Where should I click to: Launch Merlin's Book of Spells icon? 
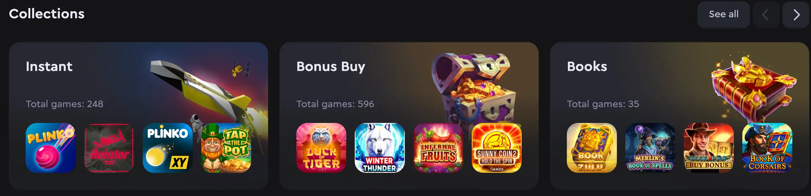(x=650, y=148)
